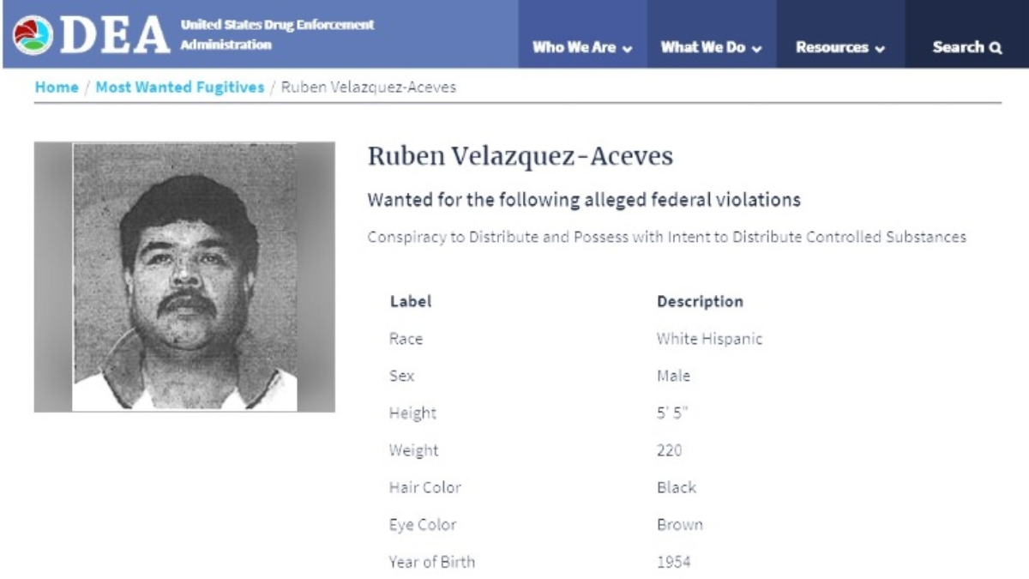Select the White Hispanic race value

pyautogui.click(x=709, y=339)
